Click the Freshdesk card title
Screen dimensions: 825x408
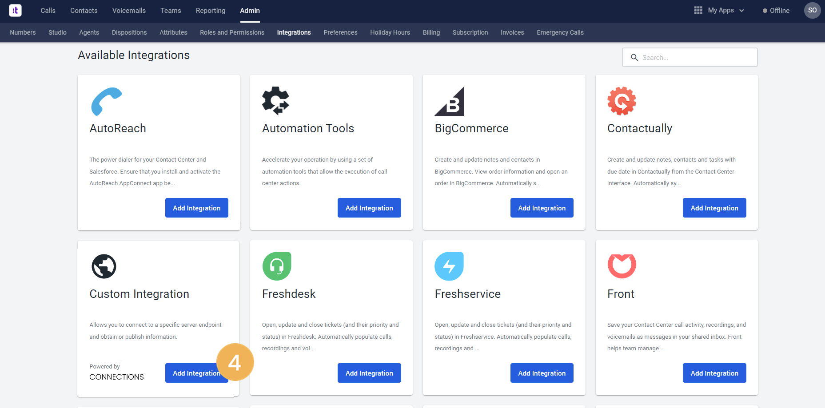(x=289, y=294)
